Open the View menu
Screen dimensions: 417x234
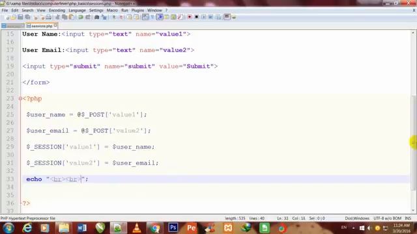[41, 10]
